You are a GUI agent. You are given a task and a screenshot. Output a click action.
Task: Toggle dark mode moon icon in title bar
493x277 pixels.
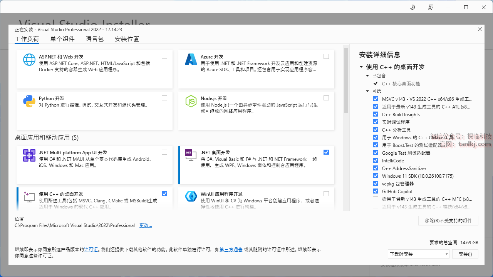(413, 7)
